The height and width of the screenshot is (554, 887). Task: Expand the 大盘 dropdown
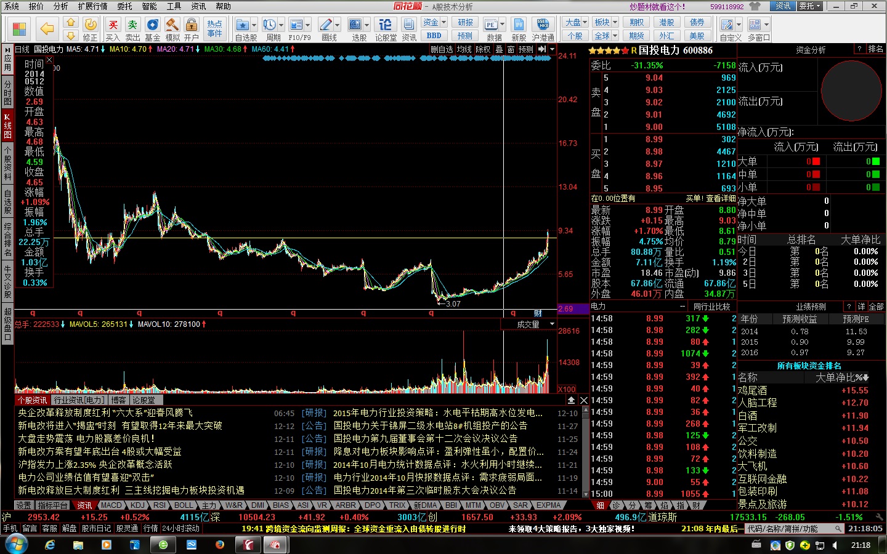[585, 22]
